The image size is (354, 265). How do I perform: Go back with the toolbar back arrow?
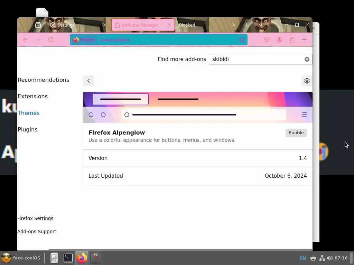pos(26,40)
